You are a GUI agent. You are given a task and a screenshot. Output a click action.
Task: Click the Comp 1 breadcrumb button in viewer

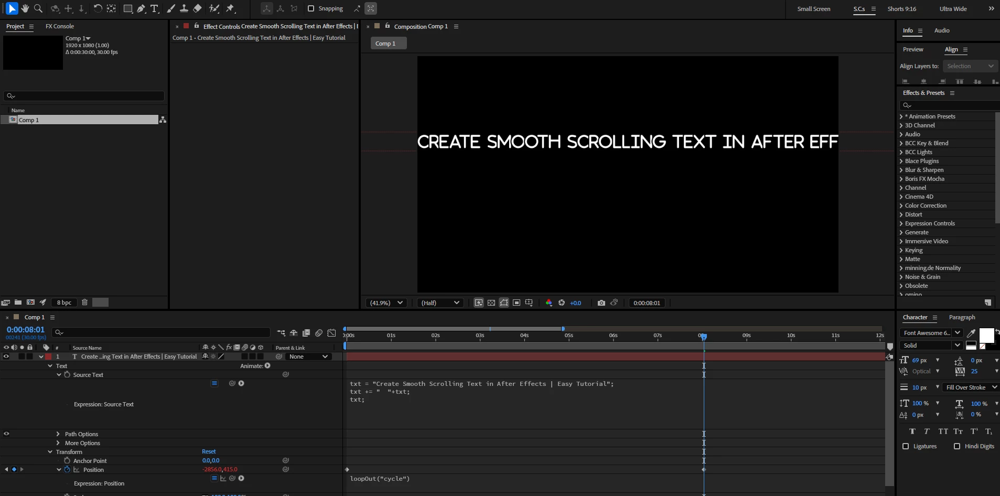coord(389,44)
